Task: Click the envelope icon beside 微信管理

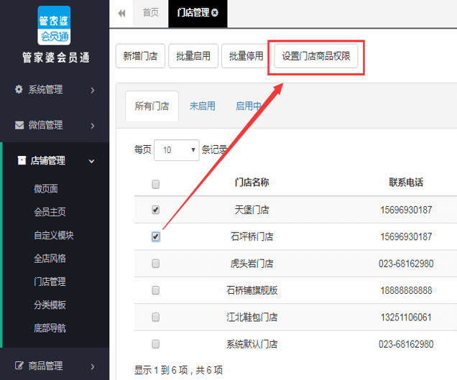Action: [x=19, y=125]
